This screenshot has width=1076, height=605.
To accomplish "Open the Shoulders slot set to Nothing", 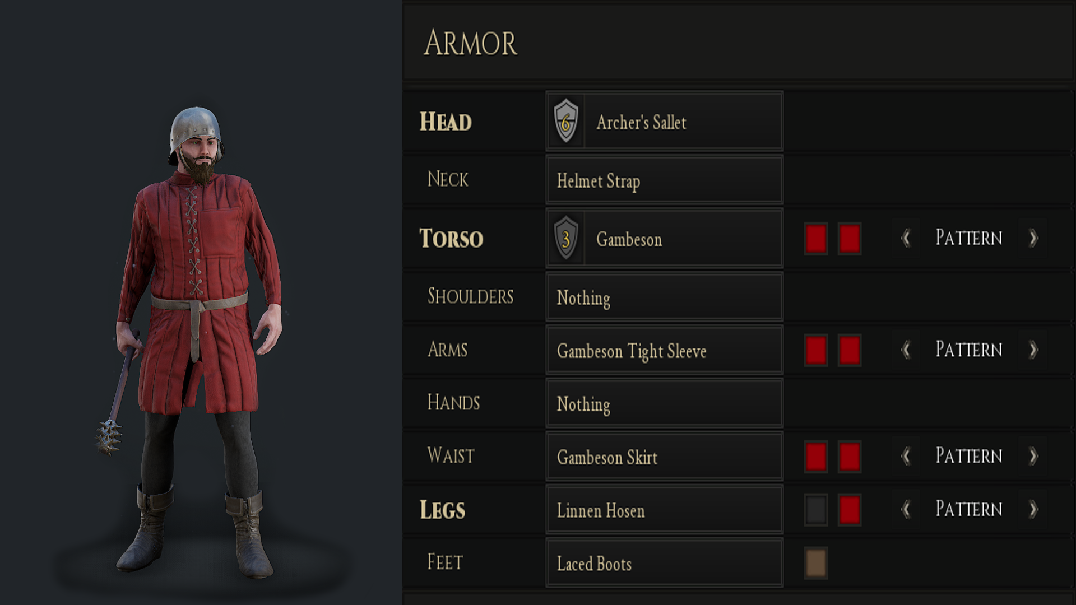I will (664, 297).
